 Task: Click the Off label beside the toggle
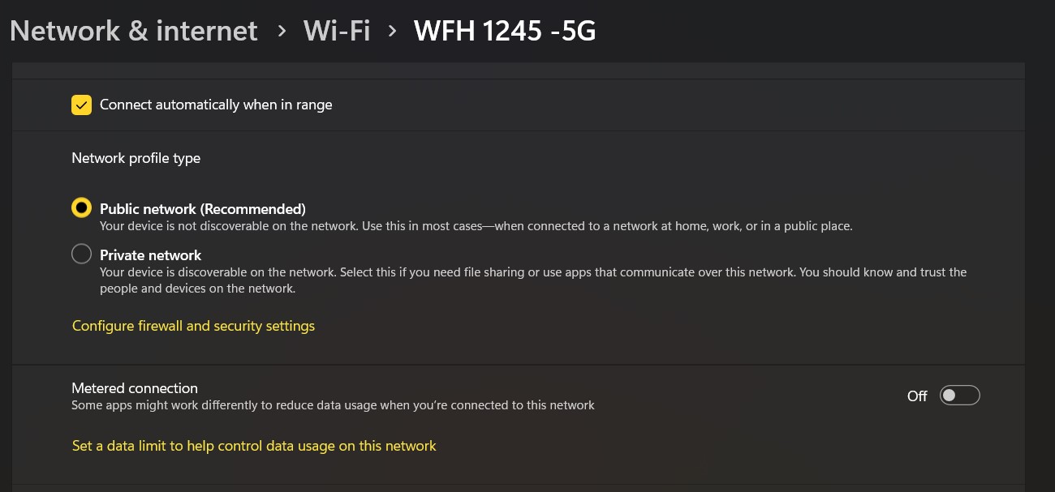pos(917,396)
